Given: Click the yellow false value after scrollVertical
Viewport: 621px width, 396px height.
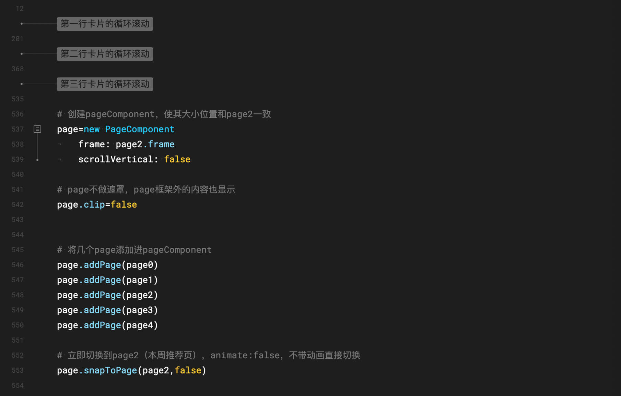Looking at the screenshot, I should (x=177, y=159).
